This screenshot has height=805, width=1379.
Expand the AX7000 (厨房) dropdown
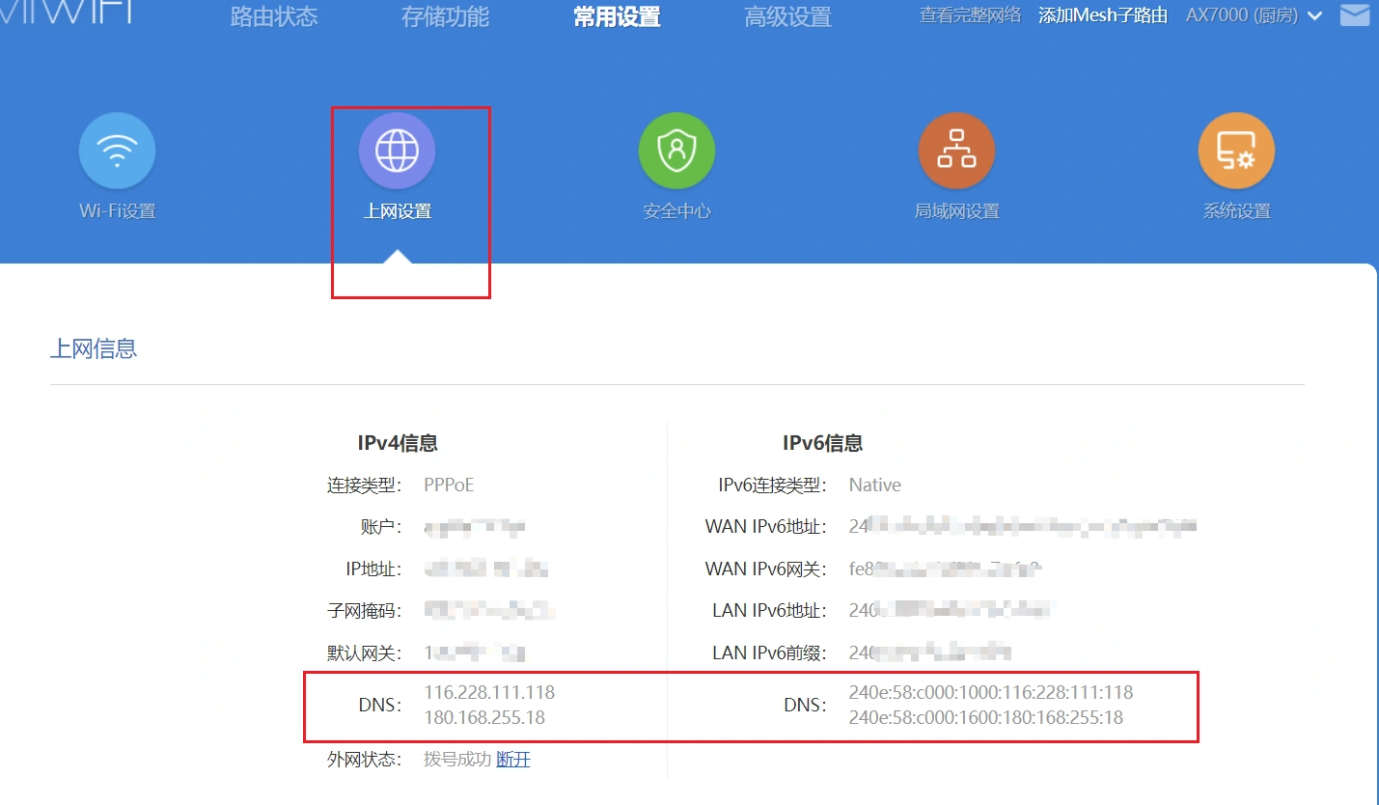pyautogui.click(x=1254, y=15)
